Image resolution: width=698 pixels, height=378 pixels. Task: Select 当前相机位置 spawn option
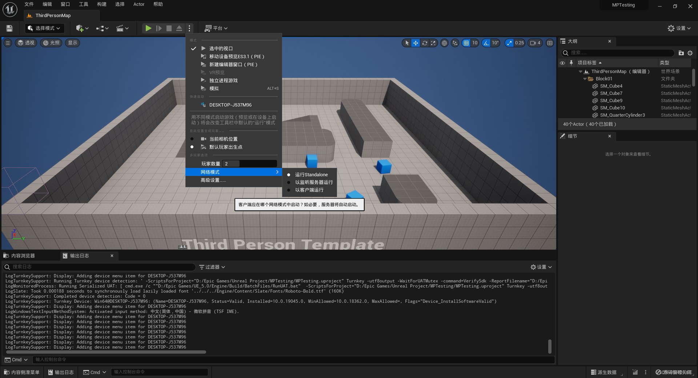click(x=234, y=139)
